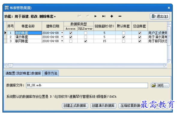
Task: Delete account set with minus icon
Action: (x=120, y=16)
